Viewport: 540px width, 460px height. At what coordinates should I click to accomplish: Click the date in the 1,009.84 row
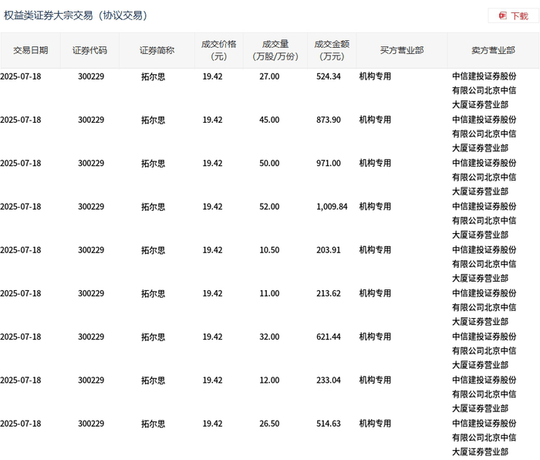(21, 207)
